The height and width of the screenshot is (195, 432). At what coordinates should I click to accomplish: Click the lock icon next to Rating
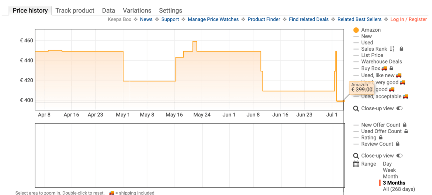tap(381, 138)
